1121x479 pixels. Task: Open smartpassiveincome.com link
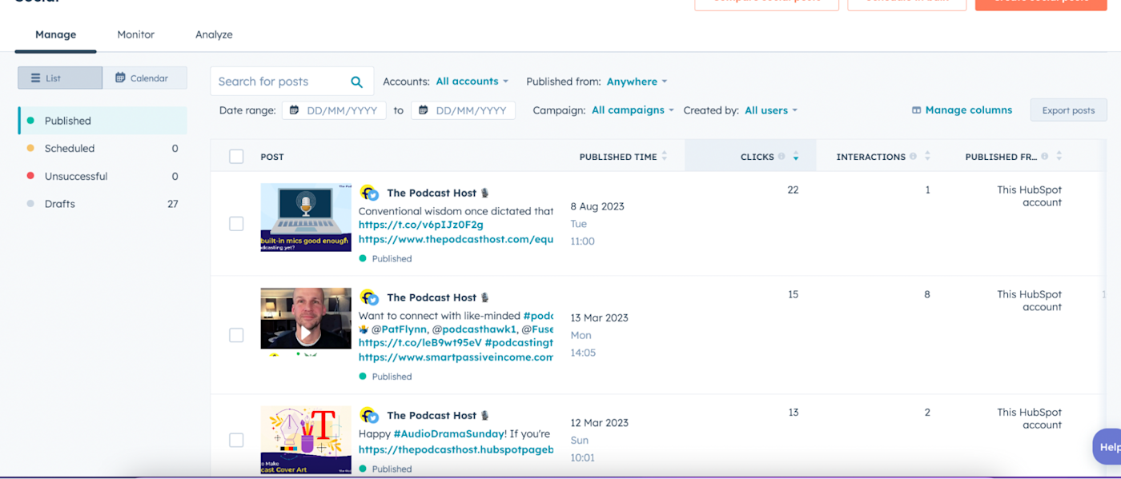(456, 357)
